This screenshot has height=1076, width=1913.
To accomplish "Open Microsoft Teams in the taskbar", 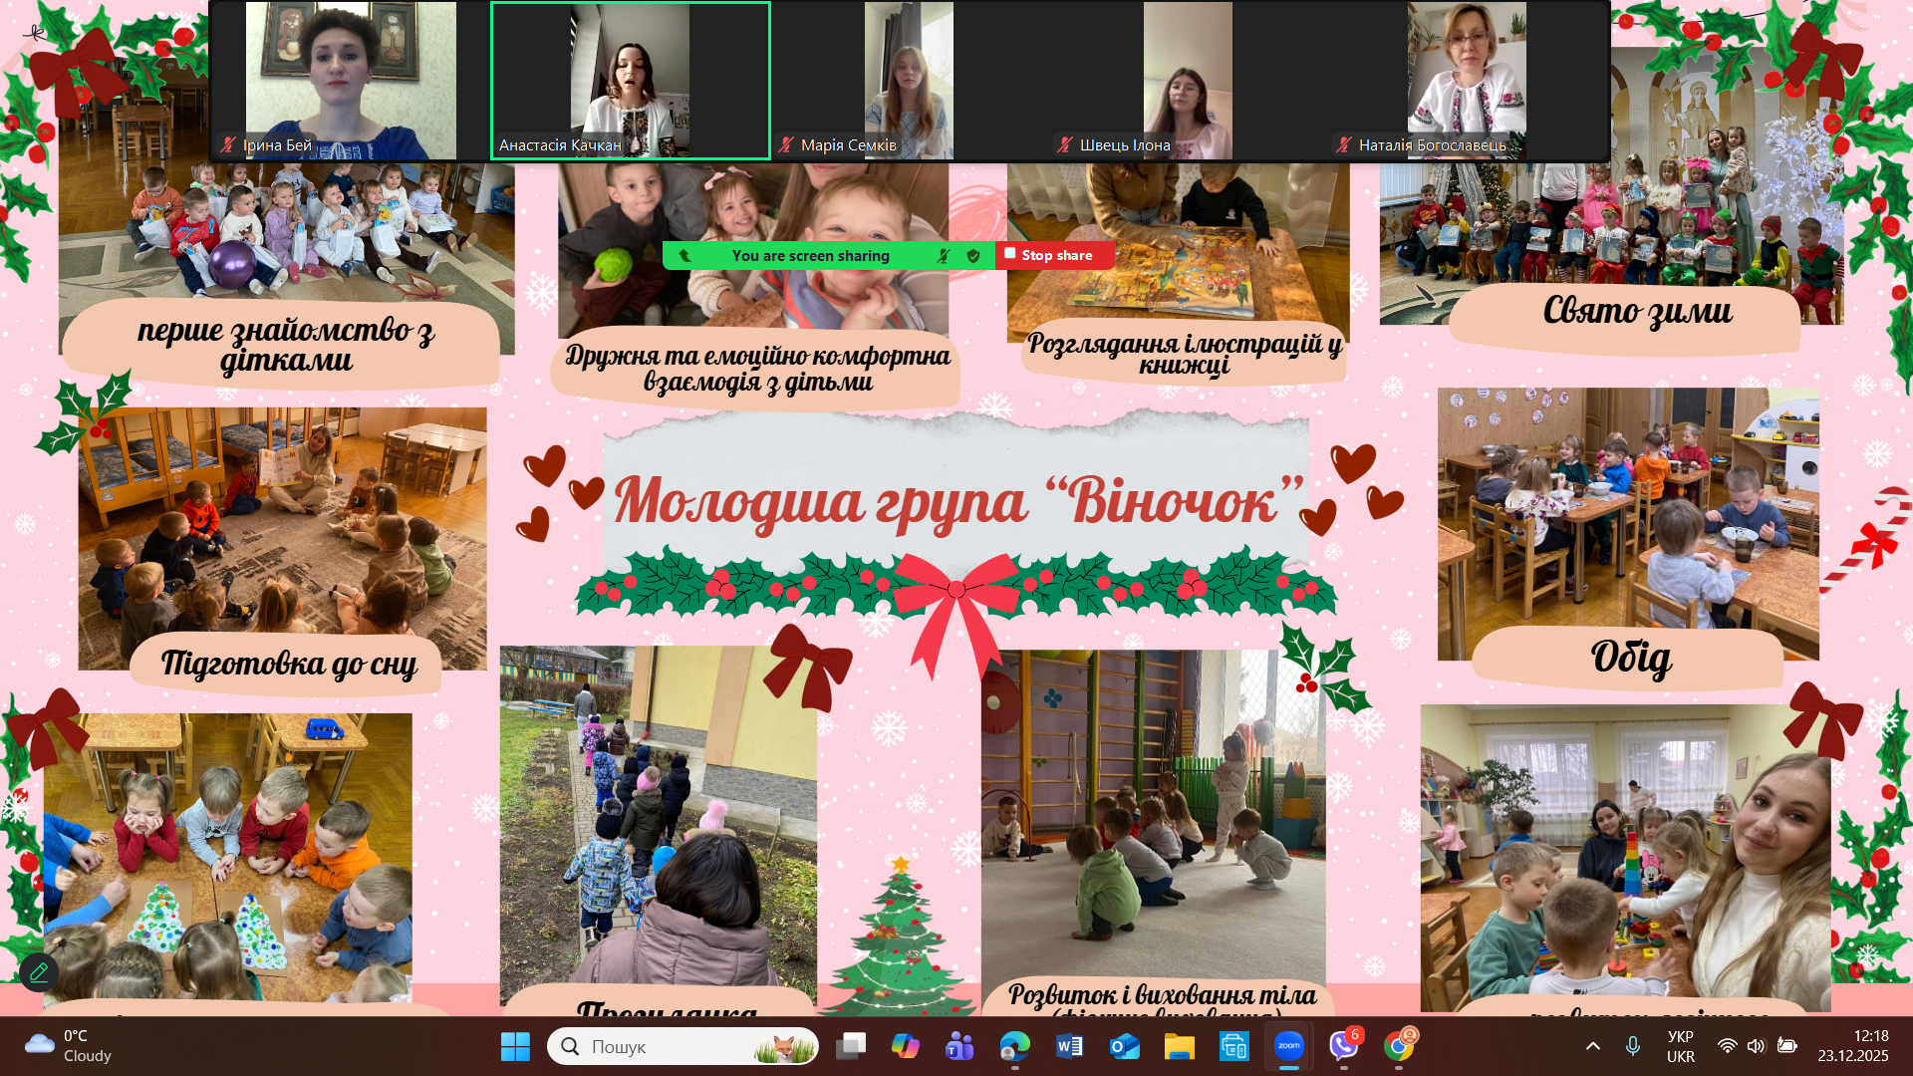I will [959, 1046].
